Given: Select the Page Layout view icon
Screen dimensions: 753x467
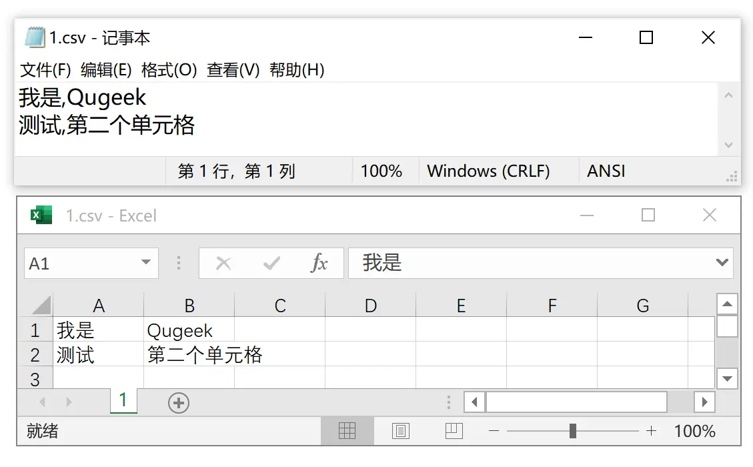Looking at the screenshot, I should click(401, 430).
